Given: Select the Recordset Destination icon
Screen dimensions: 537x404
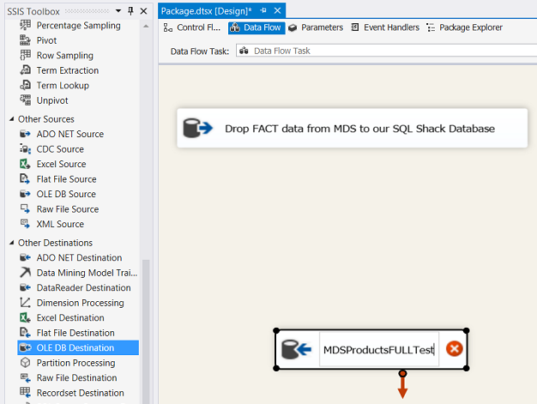Looking at the screenshot, I should tap(25, 393).
